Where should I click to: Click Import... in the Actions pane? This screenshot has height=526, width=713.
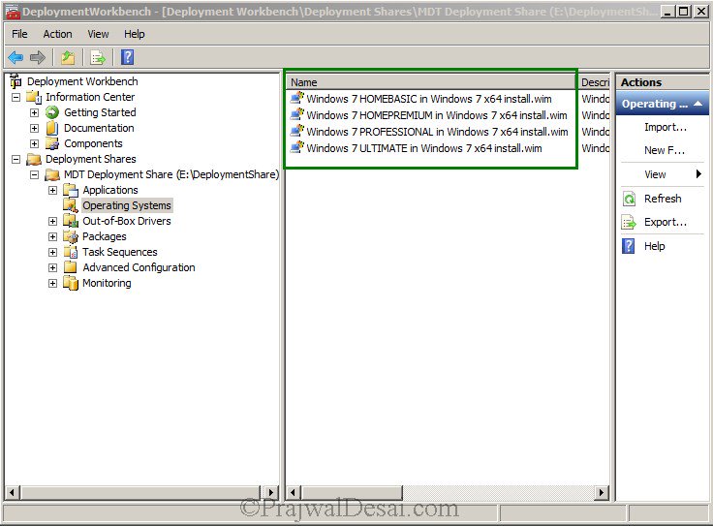[x=666, y=127]
